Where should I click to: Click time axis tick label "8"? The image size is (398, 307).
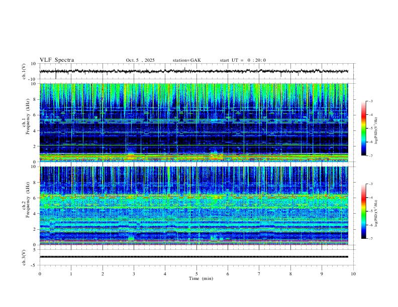point(290,274)
